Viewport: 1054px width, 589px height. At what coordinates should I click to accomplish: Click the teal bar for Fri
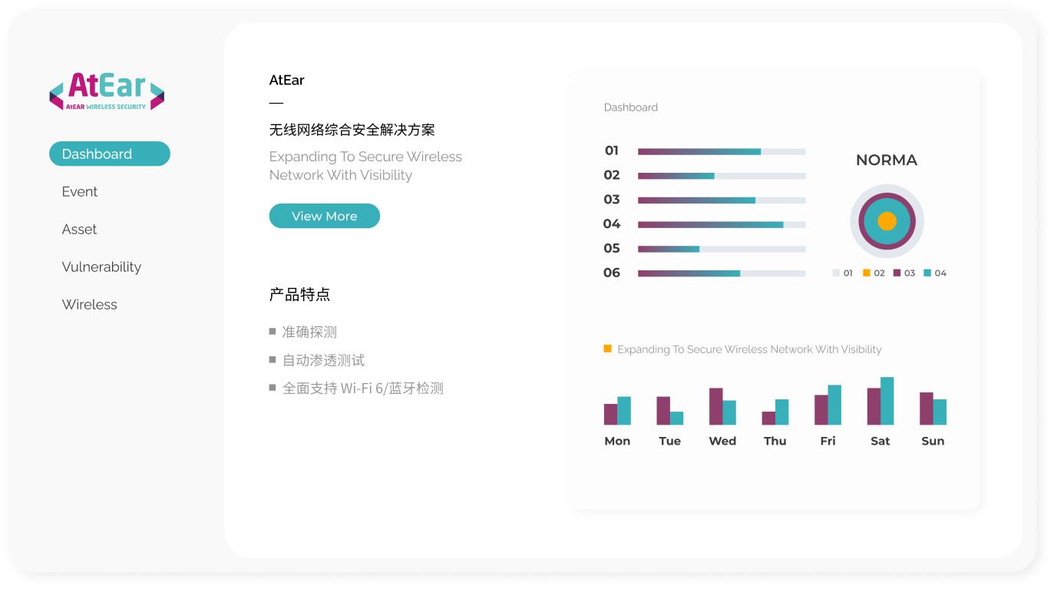[834, 405]
